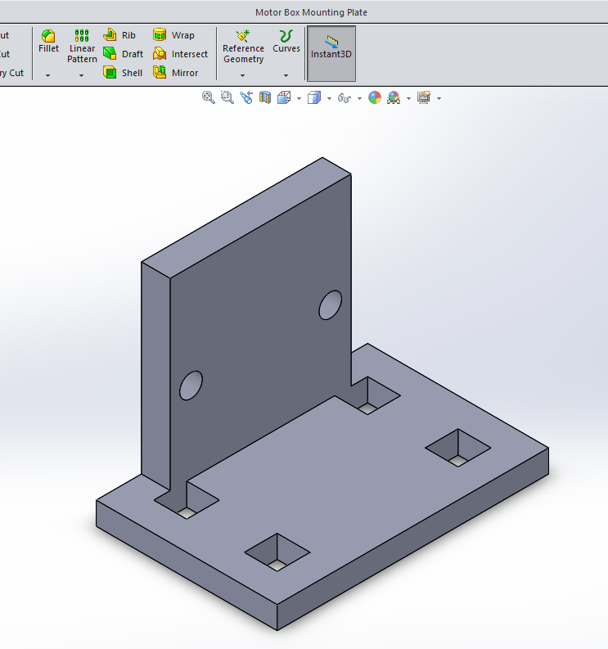
Task: Open the View Orientation tool
Action: tap(284, 97)
